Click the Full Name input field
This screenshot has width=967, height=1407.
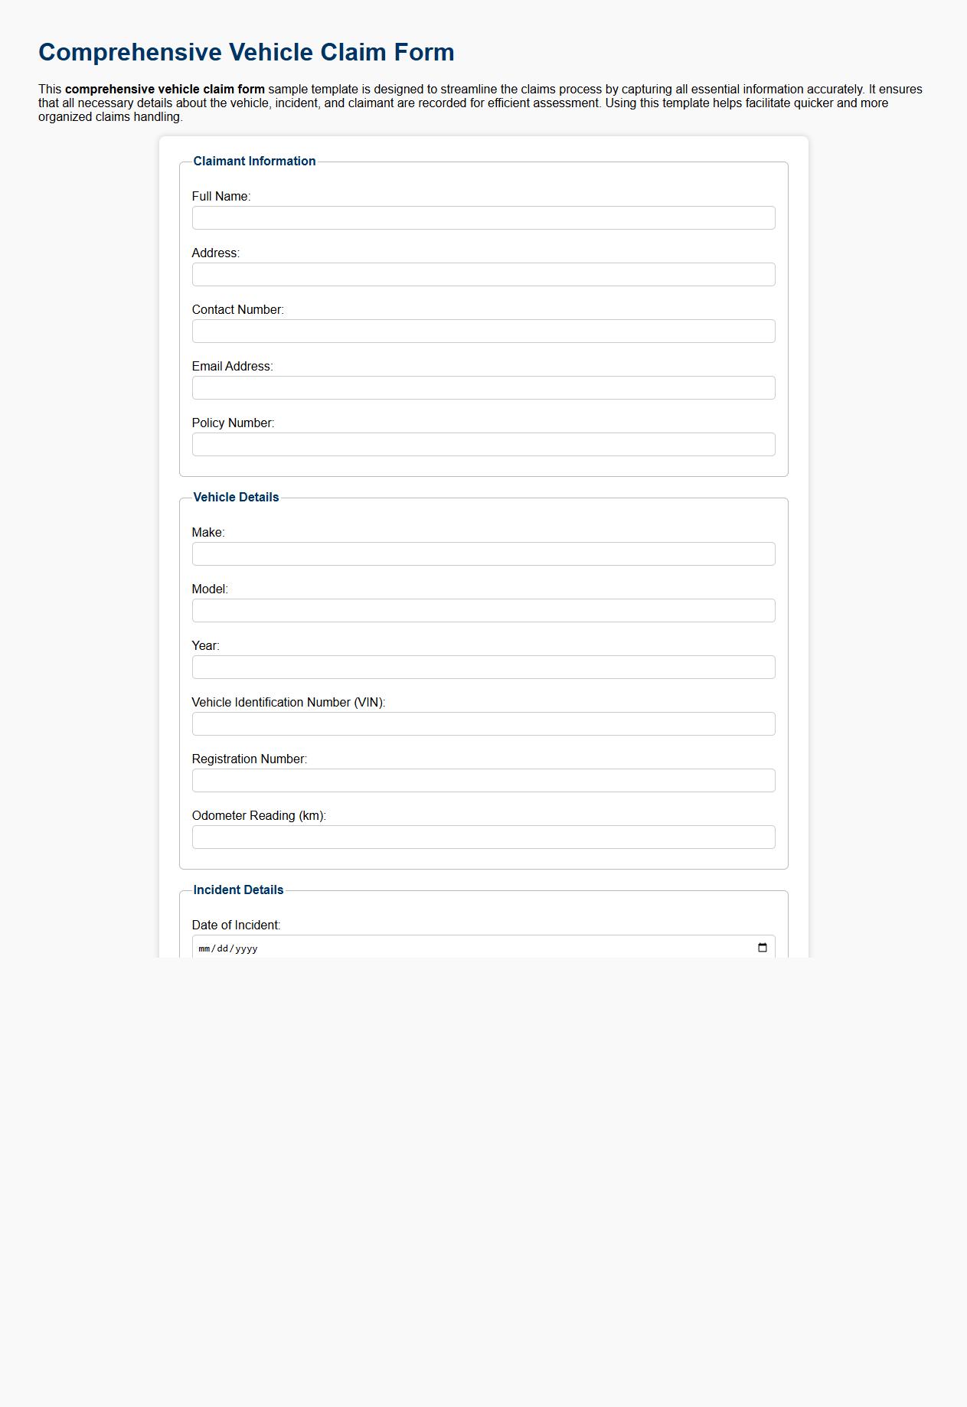click(x=482, y=218)
